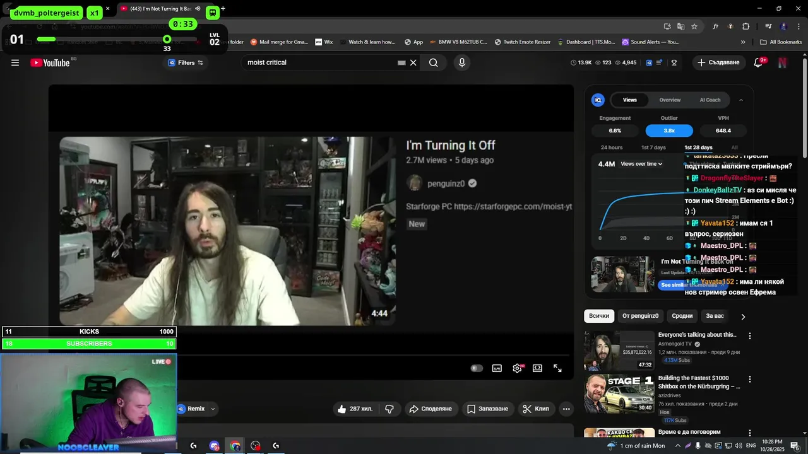
Task: Open the 'Twitch Emote Resizer' bookmark
Action: click(x=523, y=42)
